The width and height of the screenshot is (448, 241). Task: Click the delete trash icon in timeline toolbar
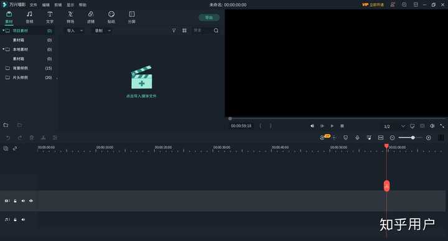pos(32,138)
